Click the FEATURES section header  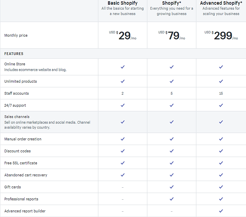(14, 54)
